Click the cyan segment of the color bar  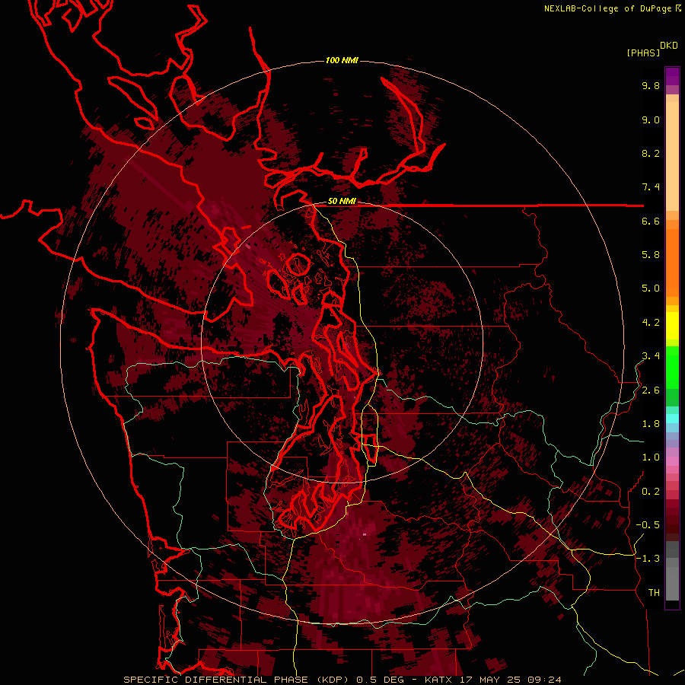[672, 419]
